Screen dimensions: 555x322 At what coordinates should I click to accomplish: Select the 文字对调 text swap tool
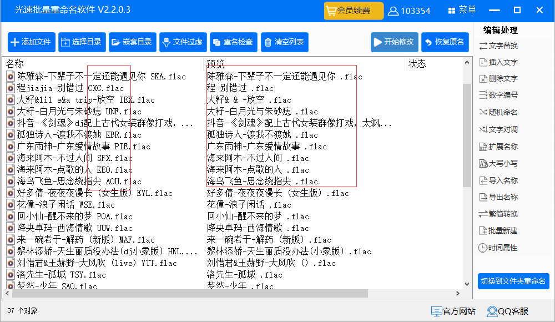(x=499, y=129)
